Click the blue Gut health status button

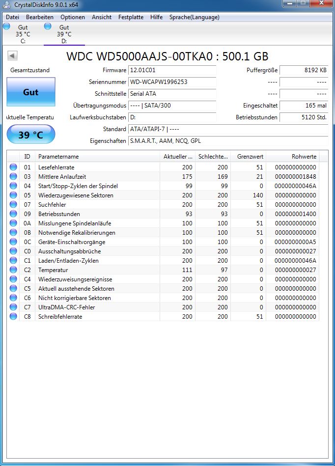[31, 92]
